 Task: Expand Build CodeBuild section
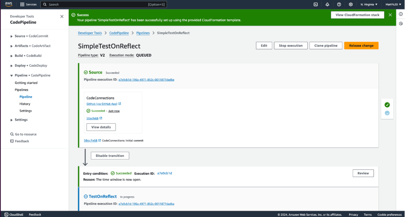pyautogui.click(x=11, y=56)
